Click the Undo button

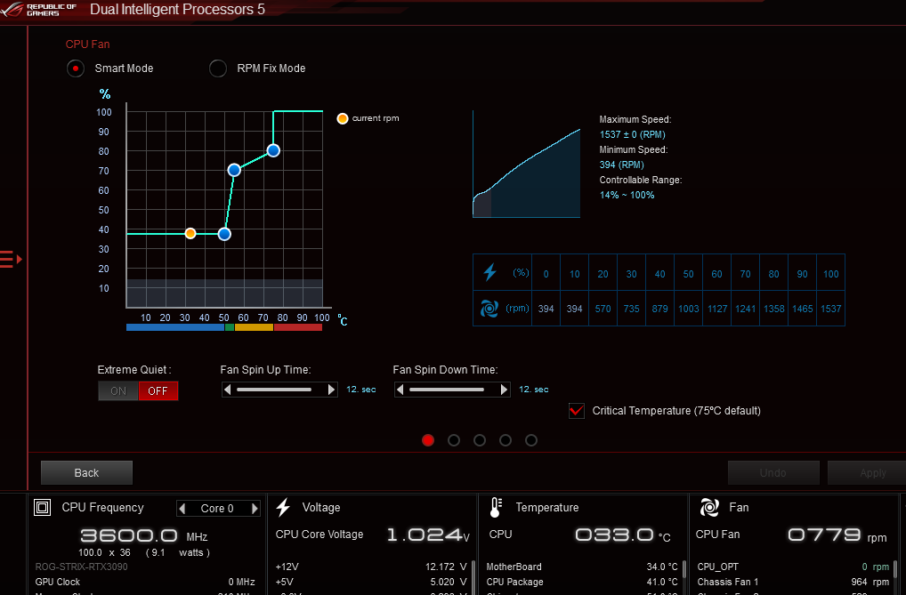[773, 472]
